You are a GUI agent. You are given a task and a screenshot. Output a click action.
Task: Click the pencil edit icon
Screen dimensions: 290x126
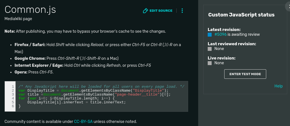tap(145, 11)
